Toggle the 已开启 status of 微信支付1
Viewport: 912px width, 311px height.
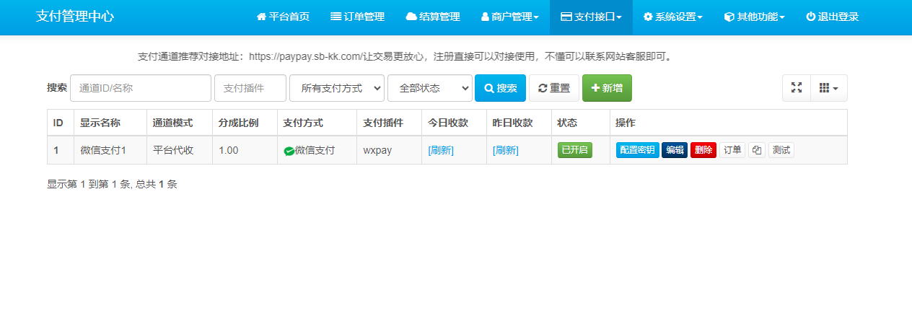tap(574, 150)
